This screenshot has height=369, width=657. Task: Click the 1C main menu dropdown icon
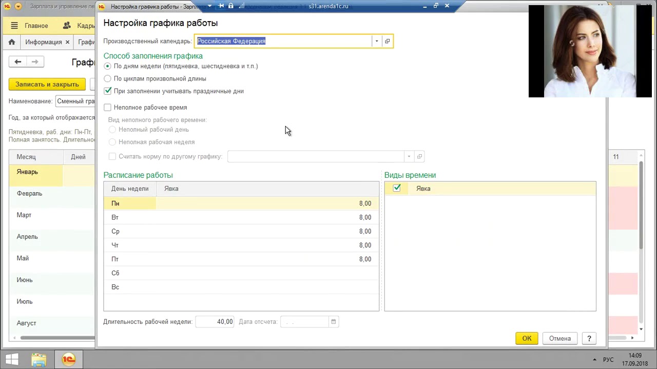tap(18, 6)
